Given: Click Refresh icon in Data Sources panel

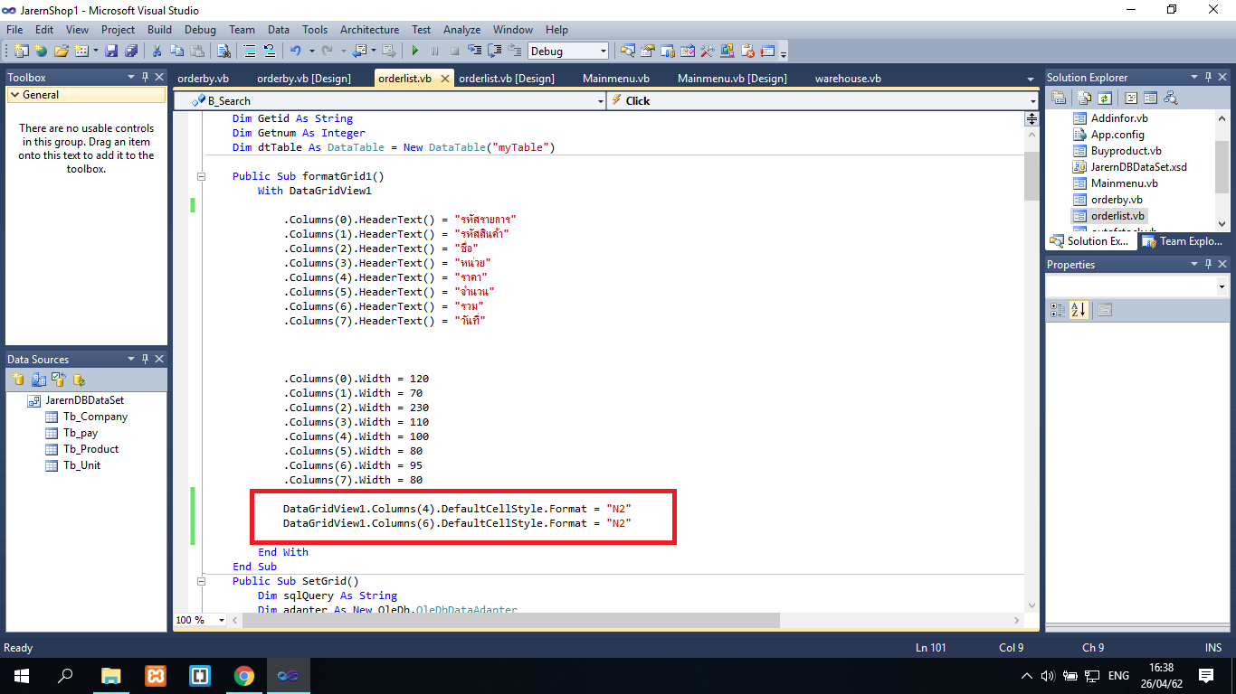Looking at the screenshot, I should pyautogui.click(x=78, y=380).
